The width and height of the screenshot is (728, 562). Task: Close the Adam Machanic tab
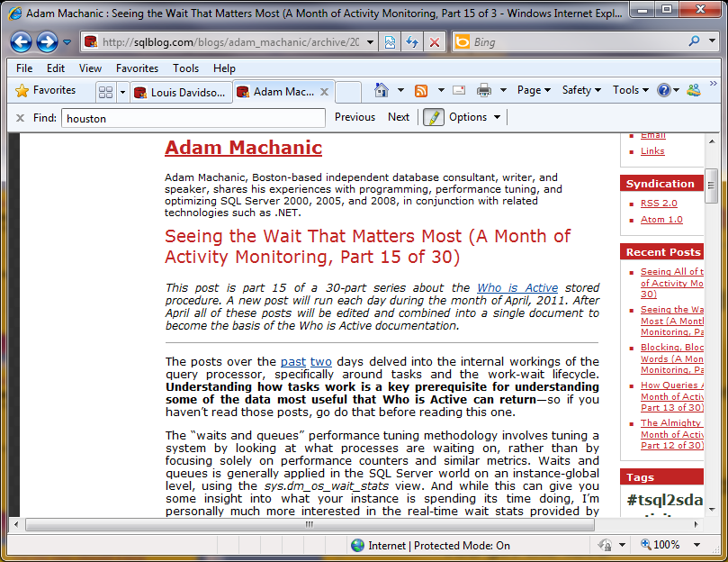(x=325, y=92)
